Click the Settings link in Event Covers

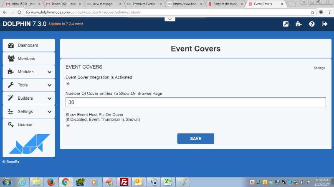[319, 68]
